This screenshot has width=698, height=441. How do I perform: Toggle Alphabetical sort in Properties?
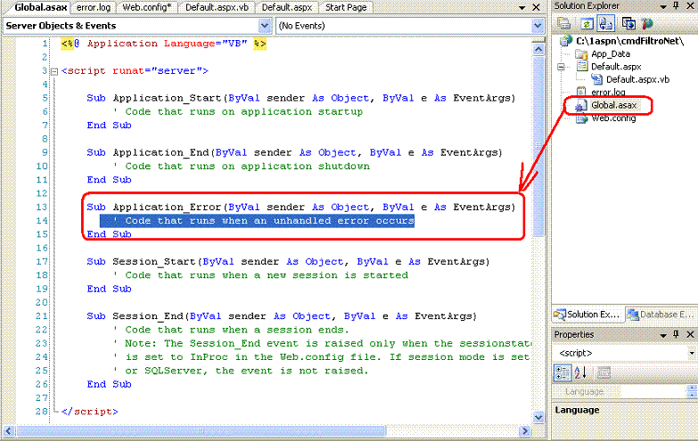[580, 372]
